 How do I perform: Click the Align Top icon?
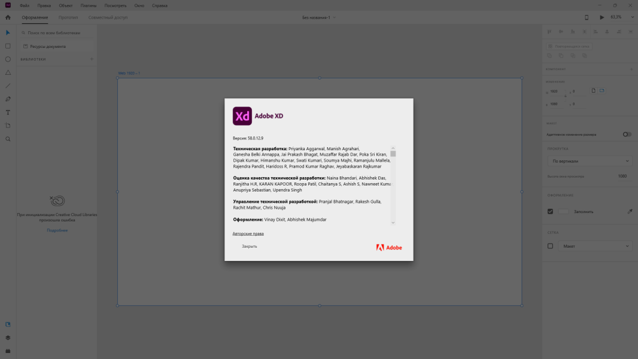tap(549, 32)
